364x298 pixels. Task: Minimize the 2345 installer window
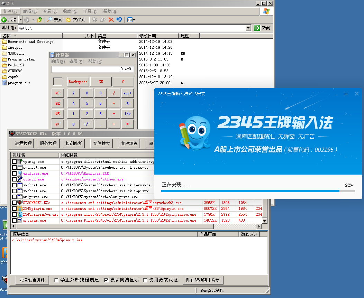click(346, 94)
